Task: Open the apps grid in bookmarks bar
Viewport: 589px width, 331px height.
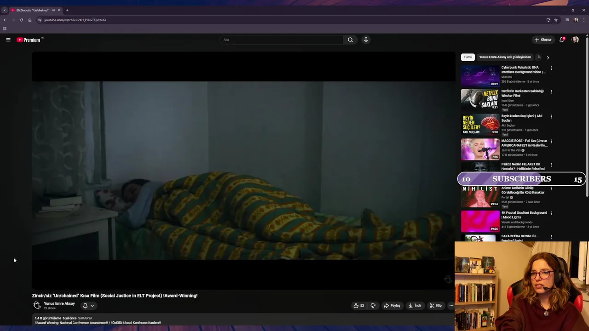Action: [x=5, y=29]
